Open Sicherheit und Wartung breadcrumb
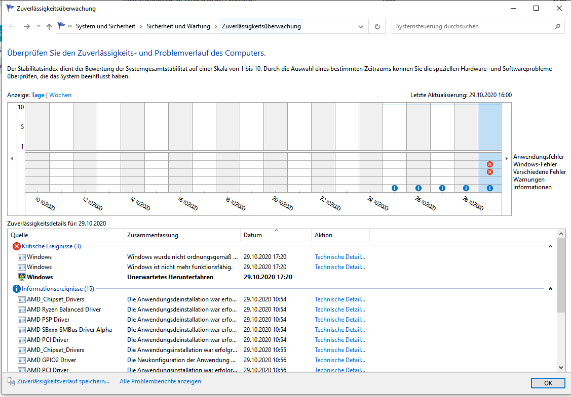This screenshot has height=397, width=571. point(178,26)
